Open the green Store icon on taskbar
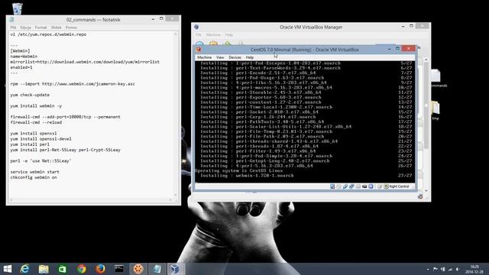 63,269
